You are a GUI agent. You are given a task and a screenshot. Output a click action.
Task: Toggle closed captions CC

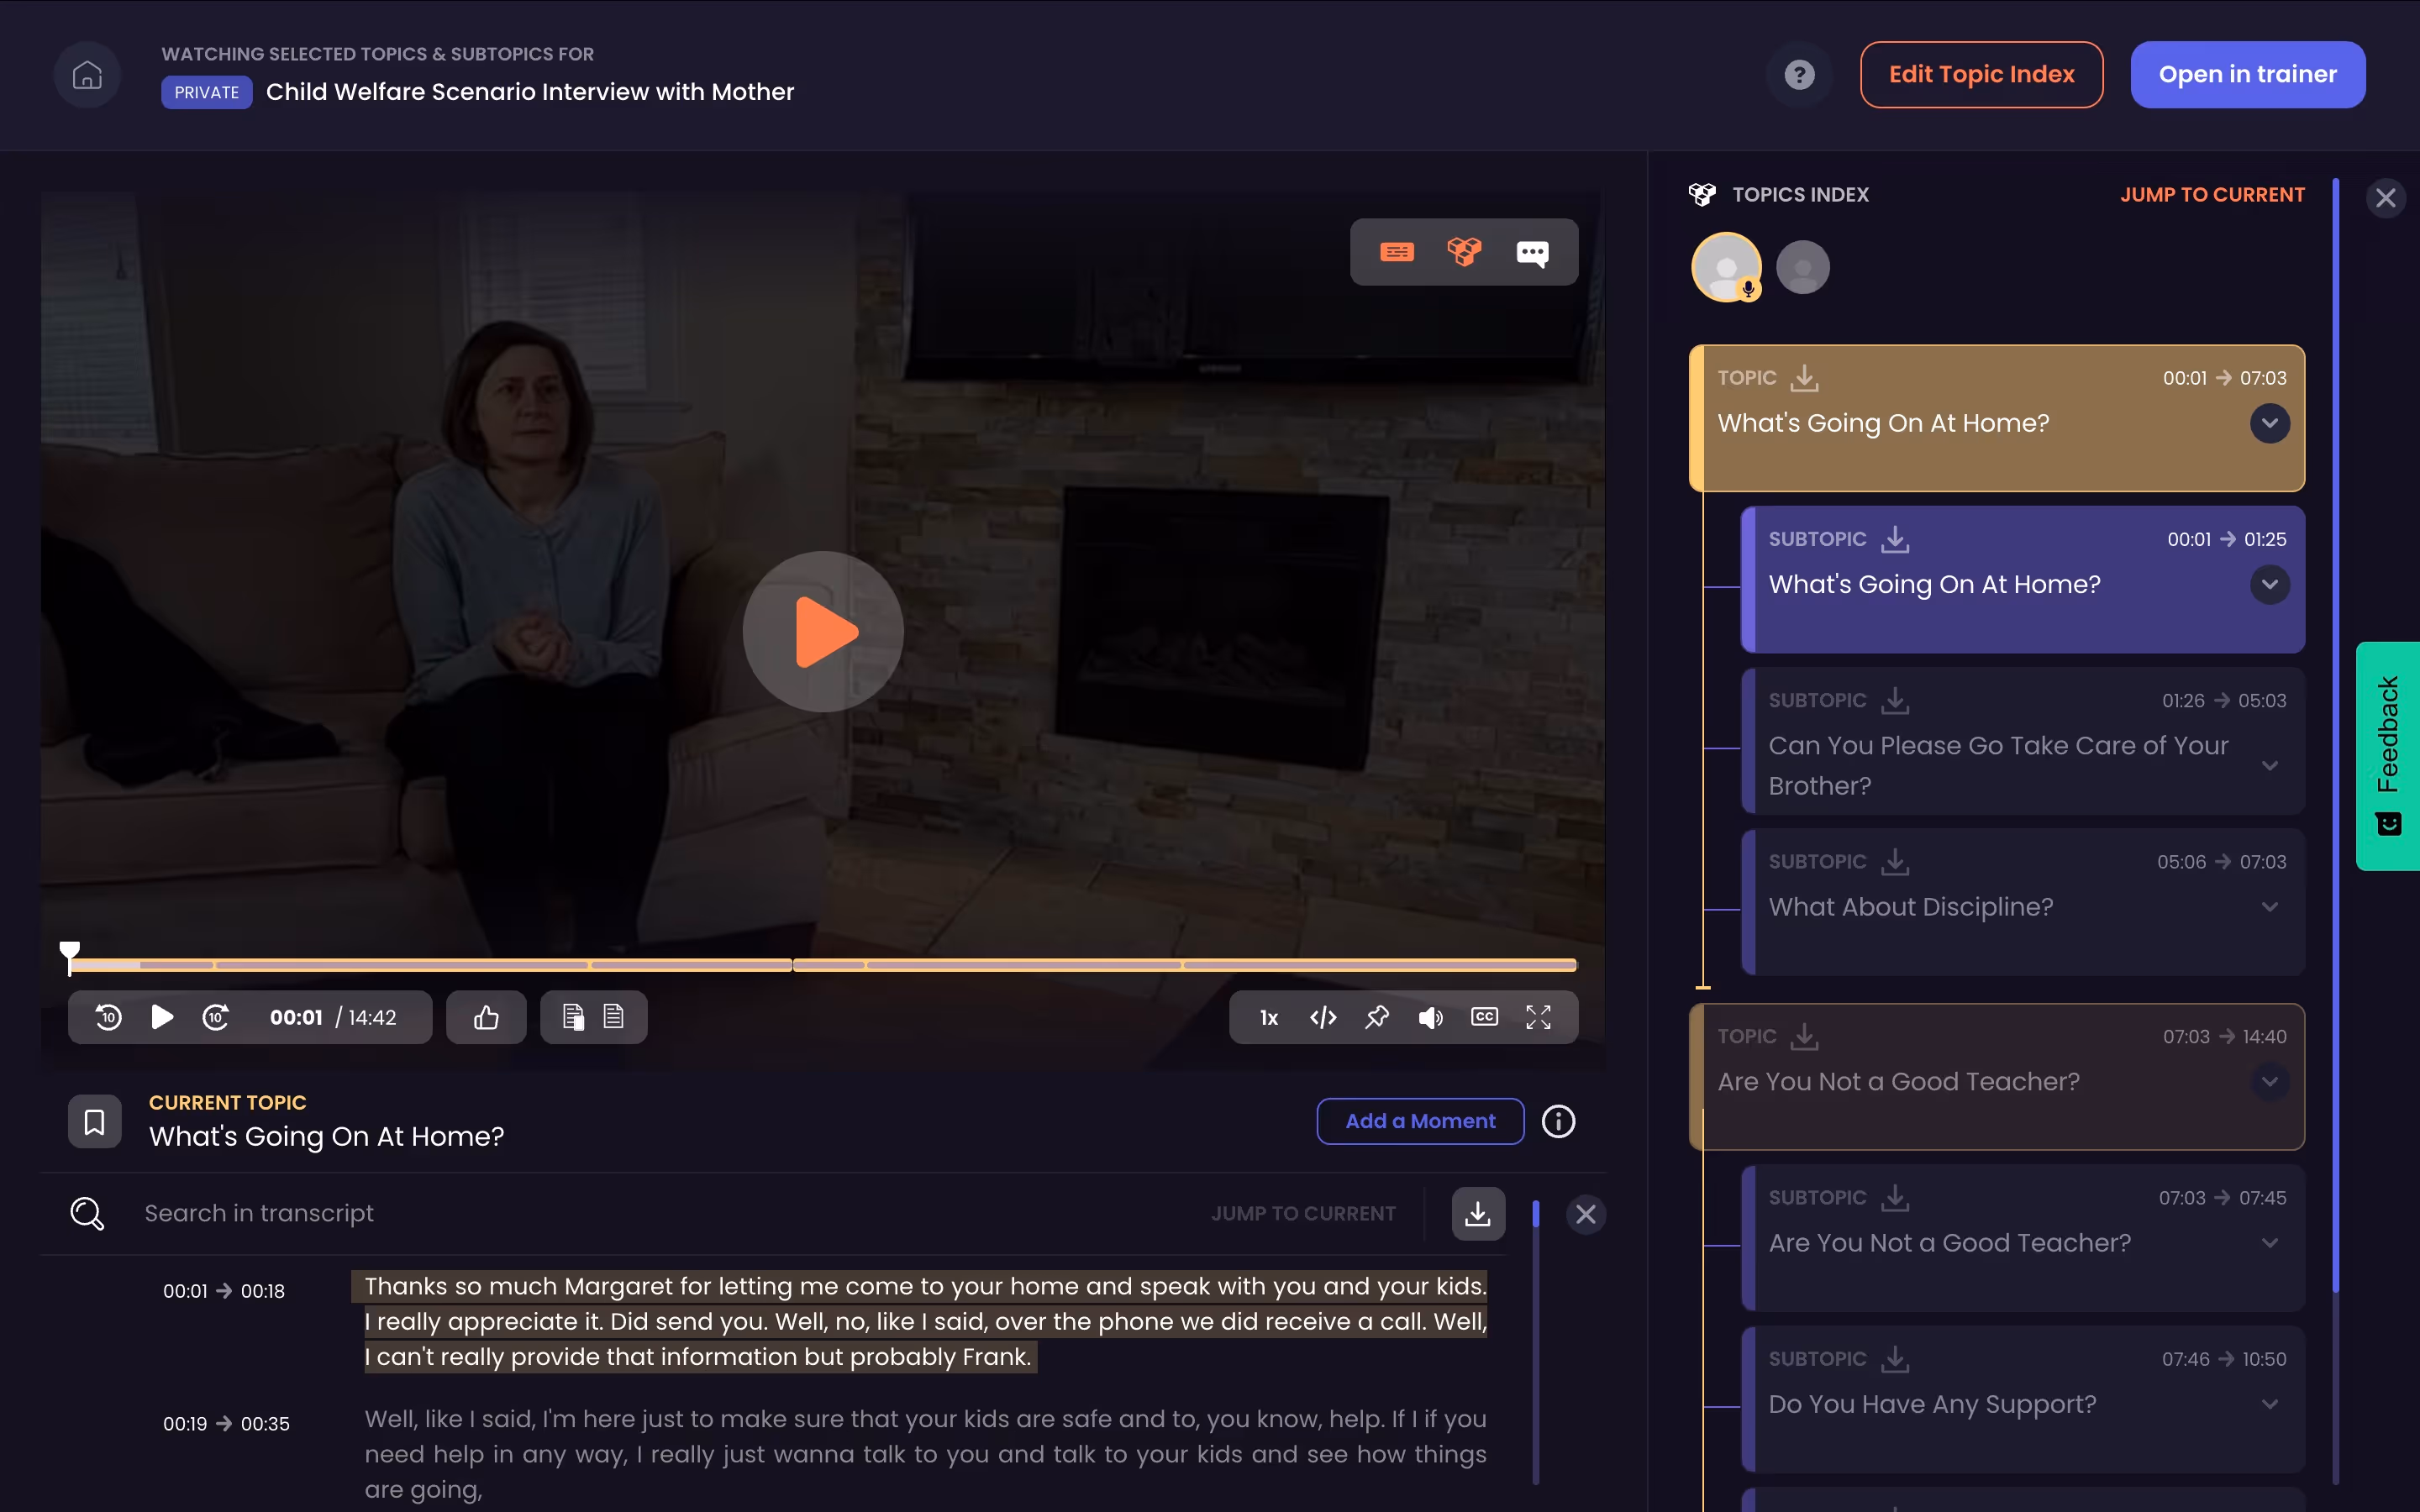(x=1484, y=1017)
